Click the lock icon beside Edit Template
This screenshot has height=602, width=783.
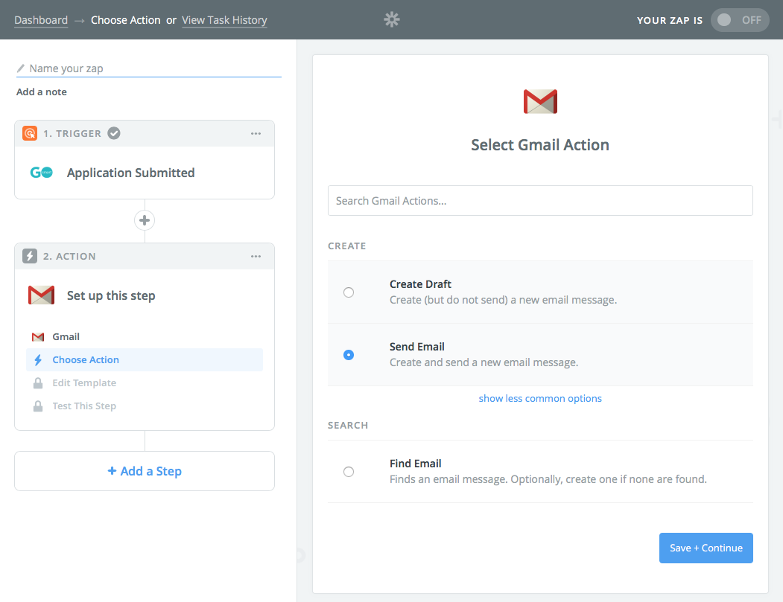pyautogui.click(x=38, y=382)
